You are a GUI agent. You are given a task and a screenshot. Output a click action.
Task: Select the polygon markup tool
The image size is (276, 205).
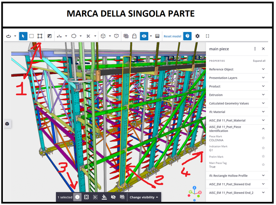point(74,36)
